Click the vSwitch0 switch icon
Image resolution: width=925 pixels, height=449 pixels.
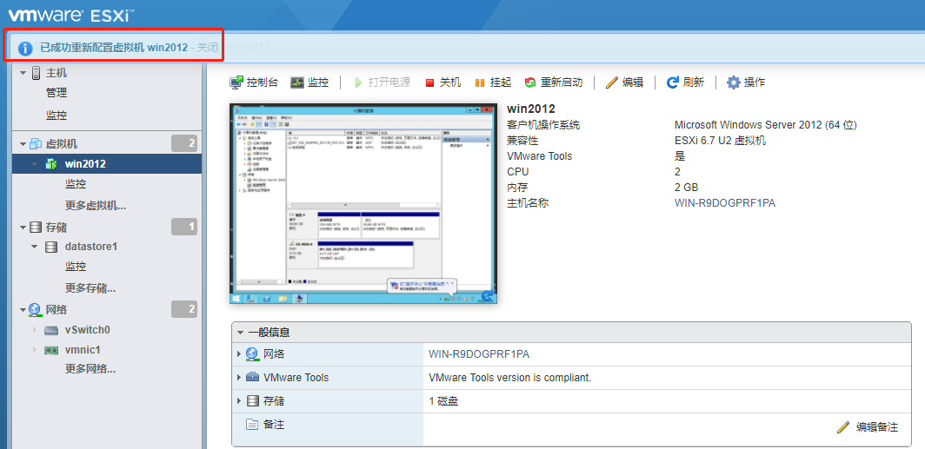click(51, 330)
